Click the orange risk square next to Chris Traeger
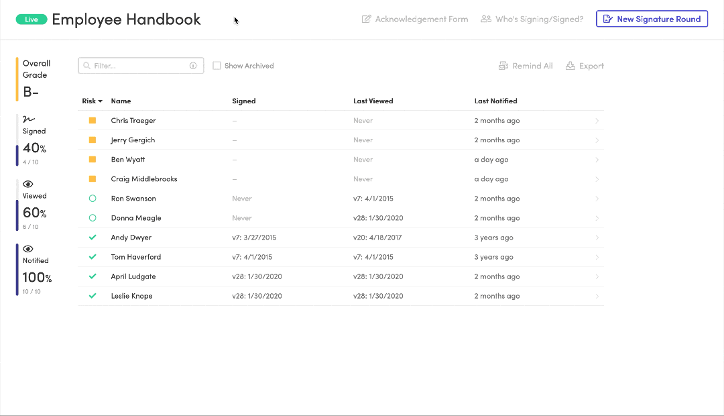This screenshot has height=416, width=724. [93, 120]
